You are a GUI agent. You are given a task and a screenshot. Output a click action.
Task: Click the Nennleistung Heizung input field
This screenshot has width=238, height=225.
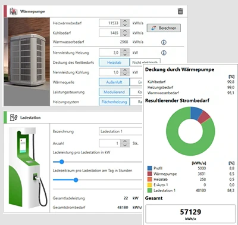pos(109,53)
